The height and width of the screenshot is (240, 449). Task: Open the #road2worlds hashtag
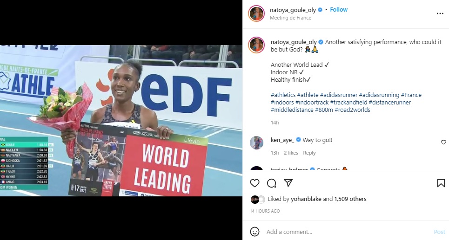pyautogui.click(x=352, y=110)
